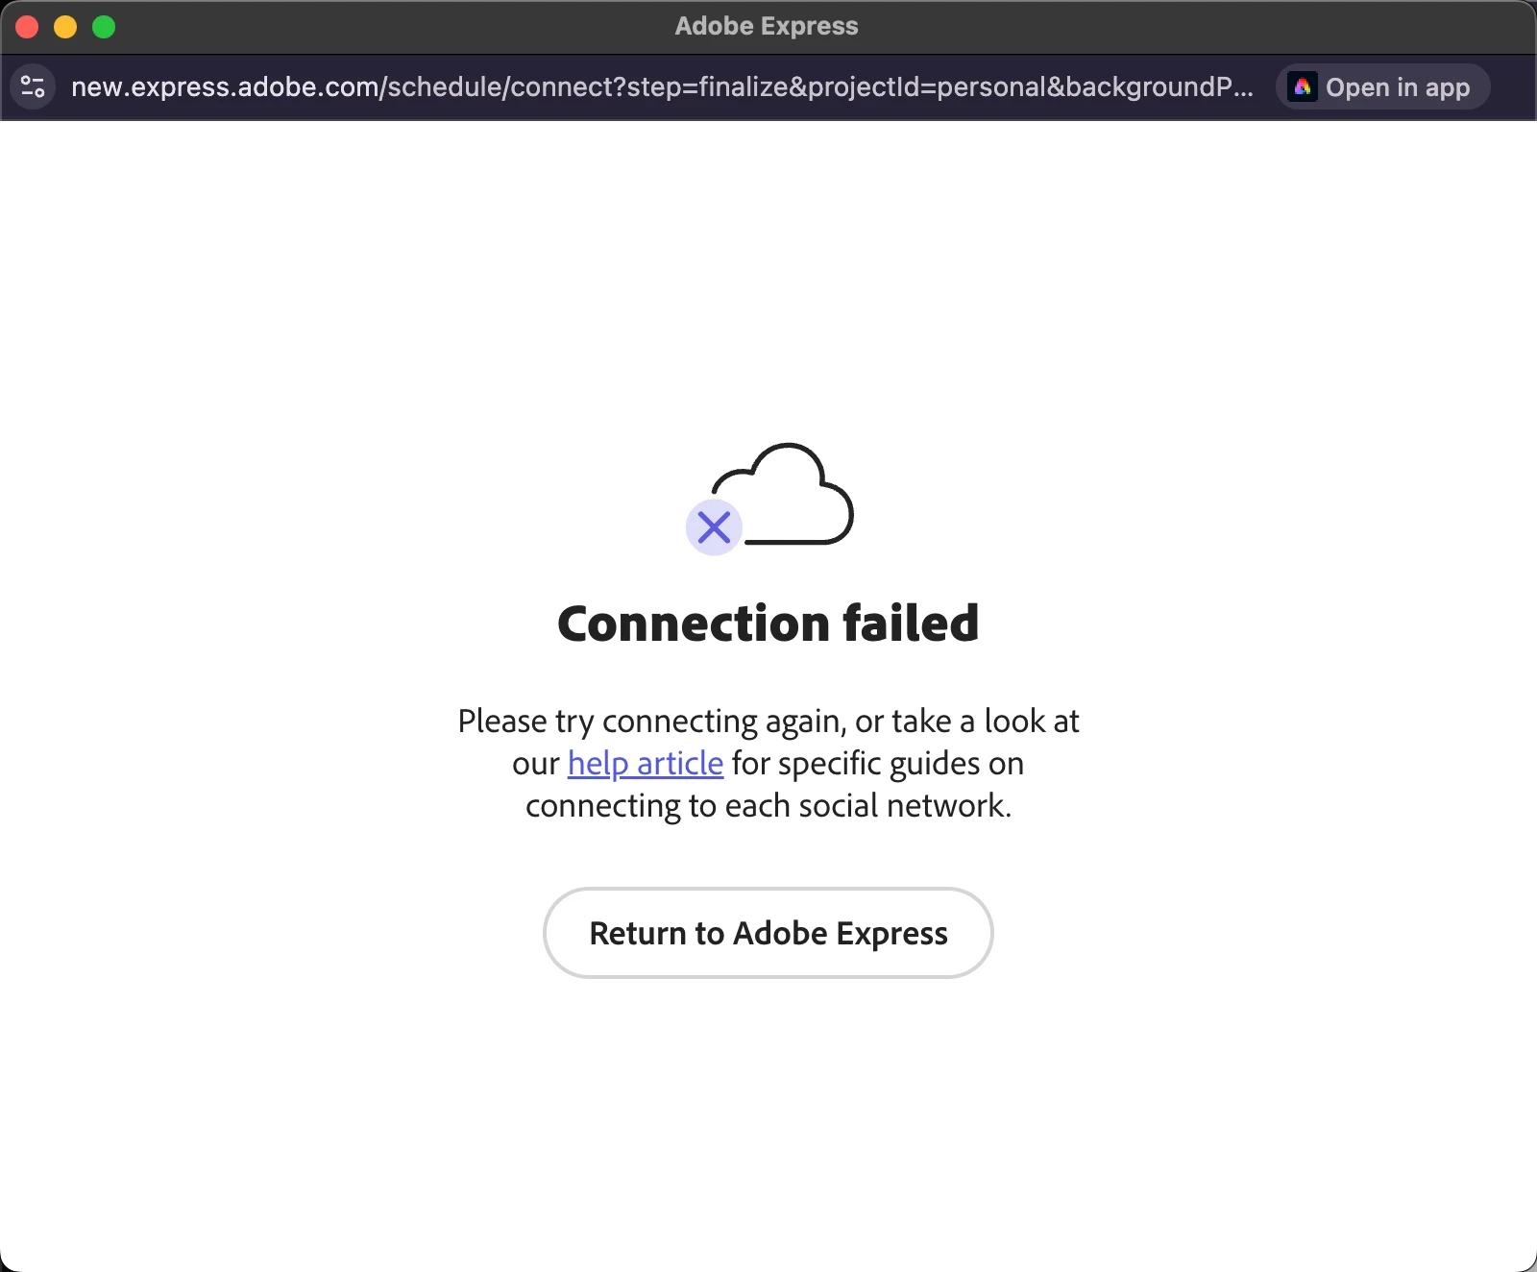Screen dimensions: 1537x1272
Task: Close the Adobe Express window
Action: [27, 27]
